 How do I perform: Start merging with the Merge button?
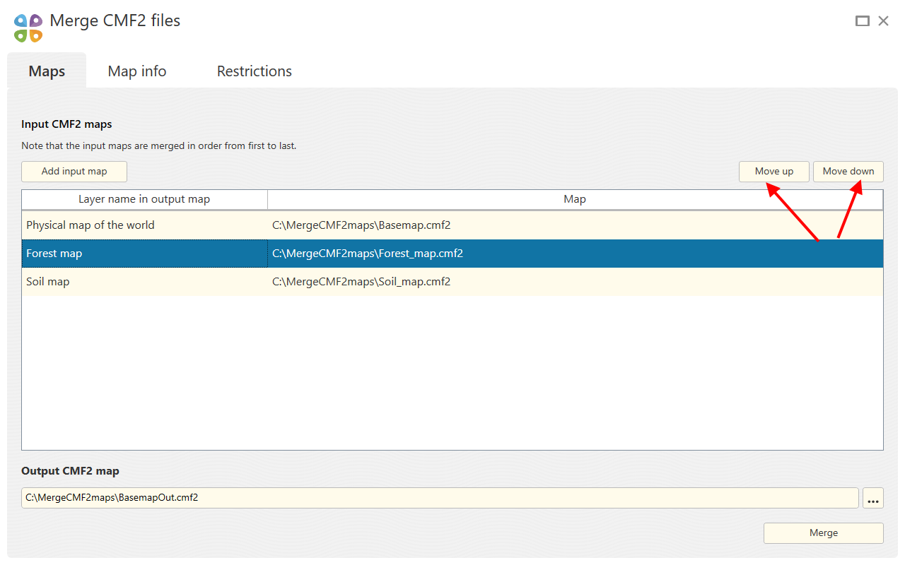point(824,533)
